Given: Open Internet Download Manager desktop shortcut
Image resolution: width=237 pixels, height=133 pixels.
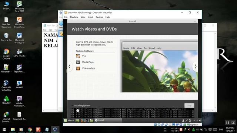Looking at the screenshot, I should click(x=6, y=117).
